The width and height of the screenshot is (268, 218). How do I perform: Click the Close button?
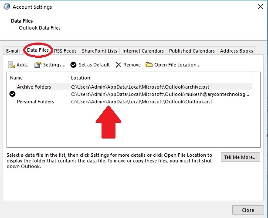tap(248, 210)
